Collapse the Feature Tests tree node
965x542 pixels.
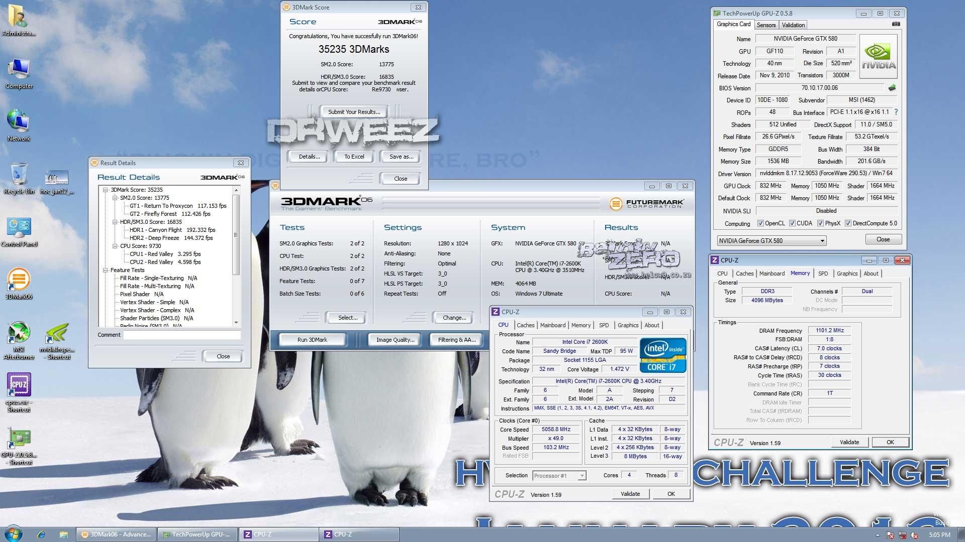tap(106, 270)
